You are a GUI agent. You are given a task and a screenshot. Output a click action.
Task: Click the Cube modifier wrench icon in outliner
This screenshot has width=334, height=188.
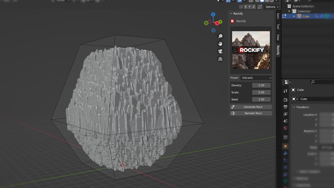pyautogui.click(x=321, y=16)
